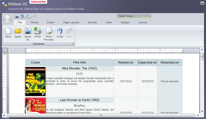206x119 pixels.
Task: Click the title Mad Monster, The (1942)
Action: (x=80, y=68)
